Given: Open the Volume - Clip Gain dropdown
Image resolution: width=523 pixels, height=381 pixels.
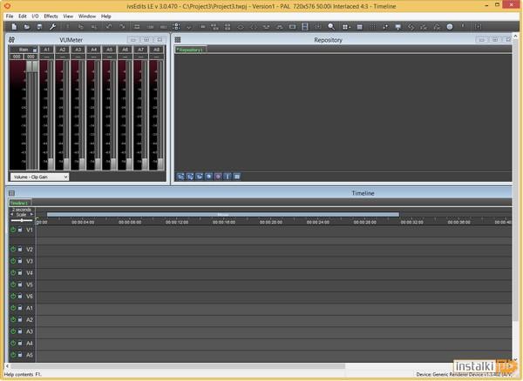Looking at the screenshot, I should click(39, 177).
